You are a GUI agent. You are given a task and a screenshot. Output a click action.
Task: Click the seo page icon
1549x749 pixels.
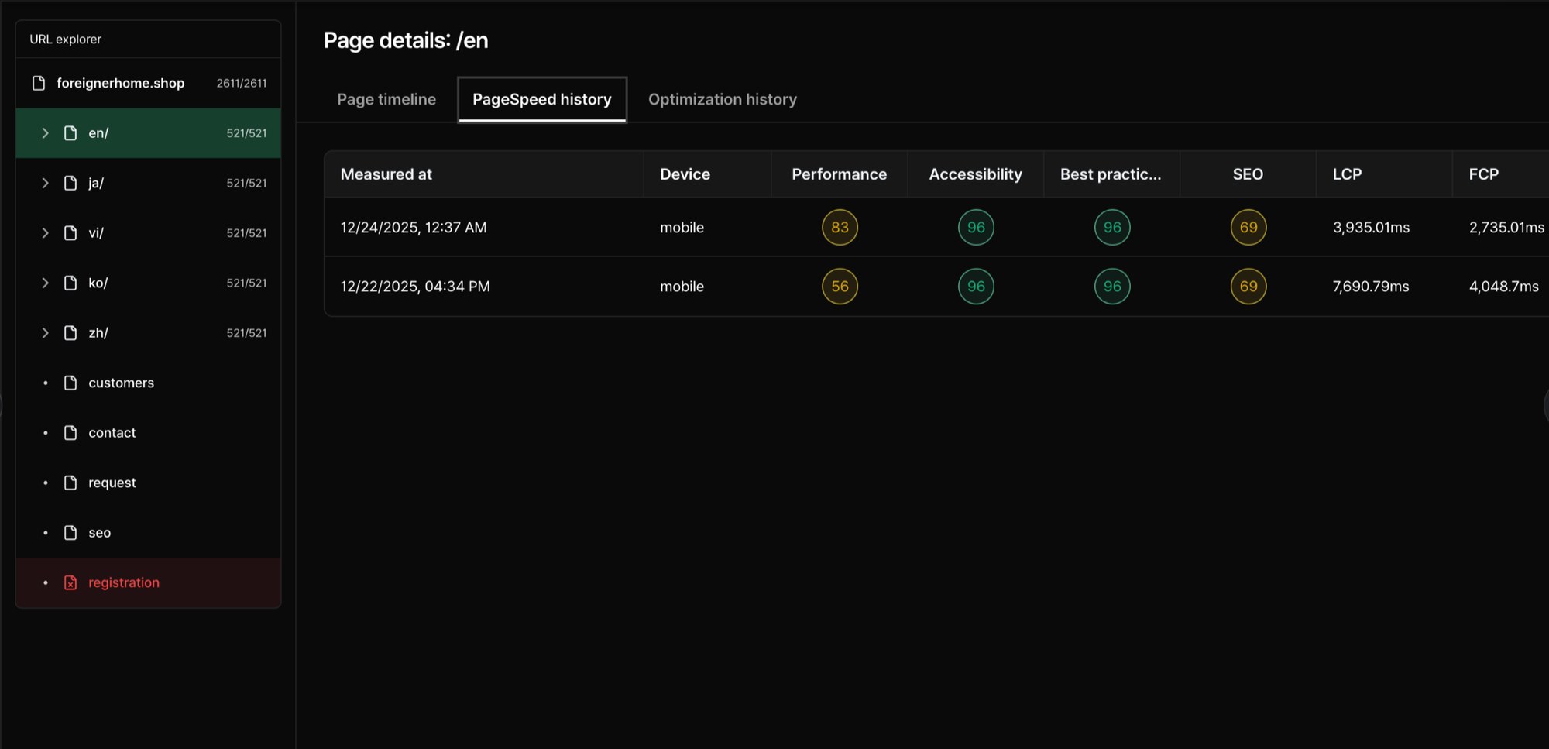(x=70, y=532)
